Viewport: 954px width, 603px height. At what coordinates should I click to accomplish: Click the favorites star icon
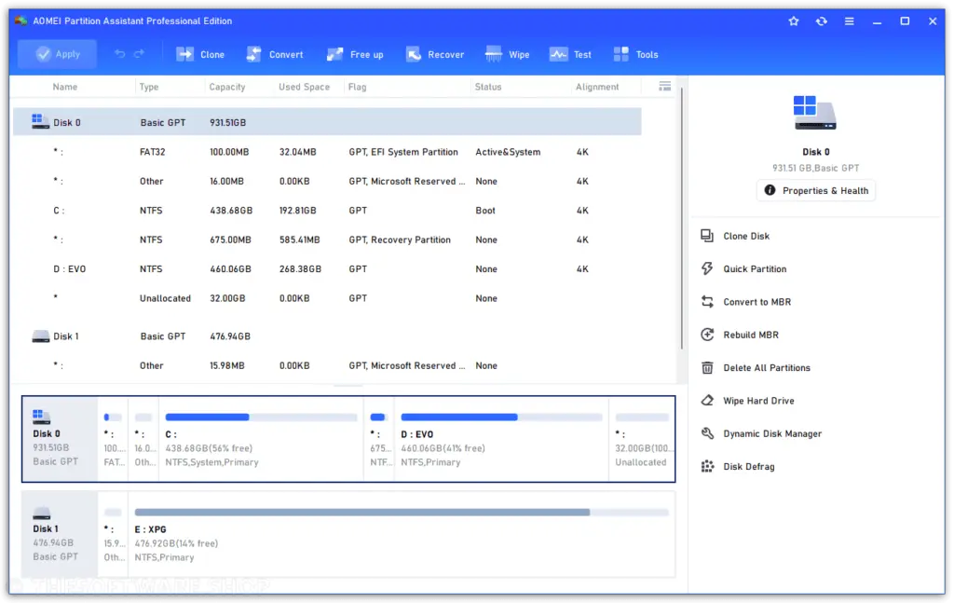click(794, 21)
